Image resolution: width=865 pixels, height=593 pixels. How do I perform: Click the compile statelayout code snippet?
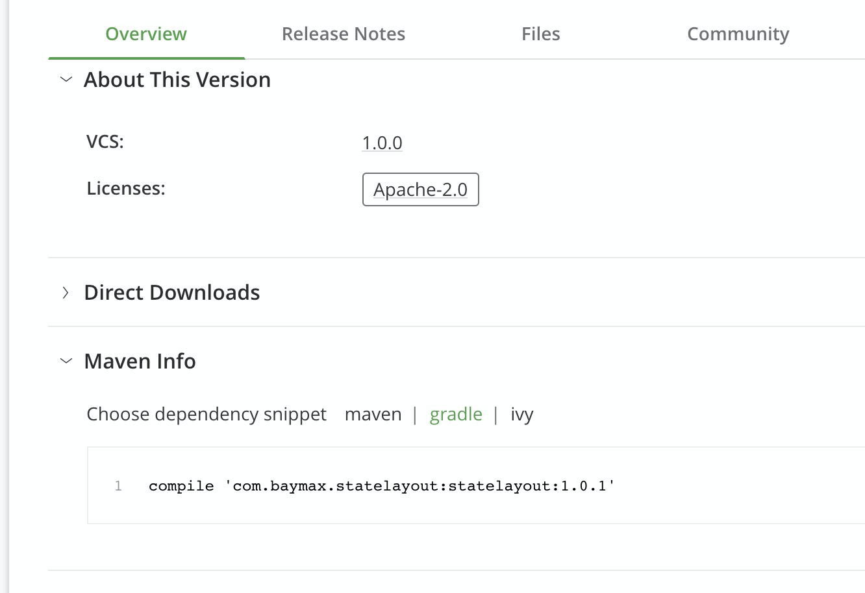click(x=381, y=486)
